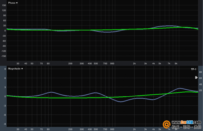Image resolution: width=203 pixels, height=131 pixels.
Task: Click the orange CarCAV logo icon
Action: [x=166, y=125]
